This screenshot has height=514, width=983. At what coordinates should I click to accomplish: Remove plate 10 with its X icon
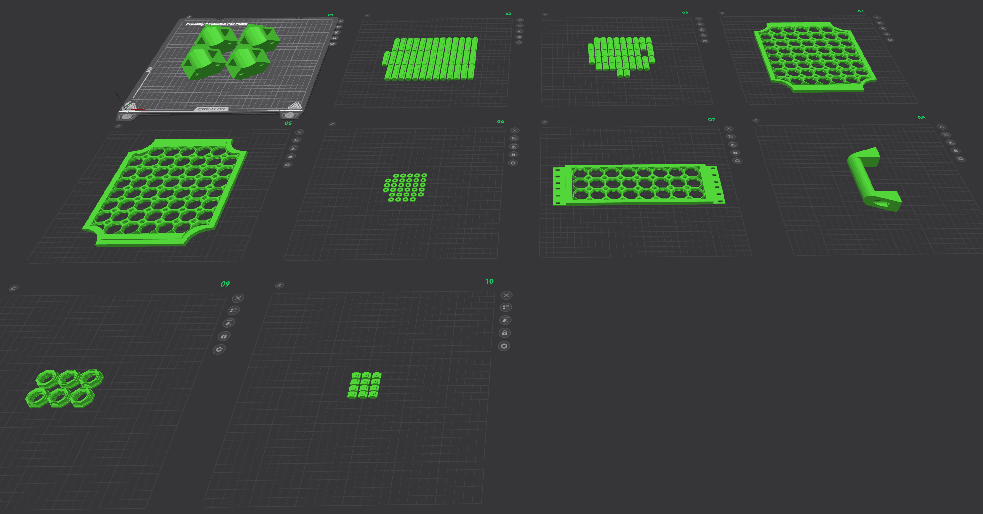(507, 295)
